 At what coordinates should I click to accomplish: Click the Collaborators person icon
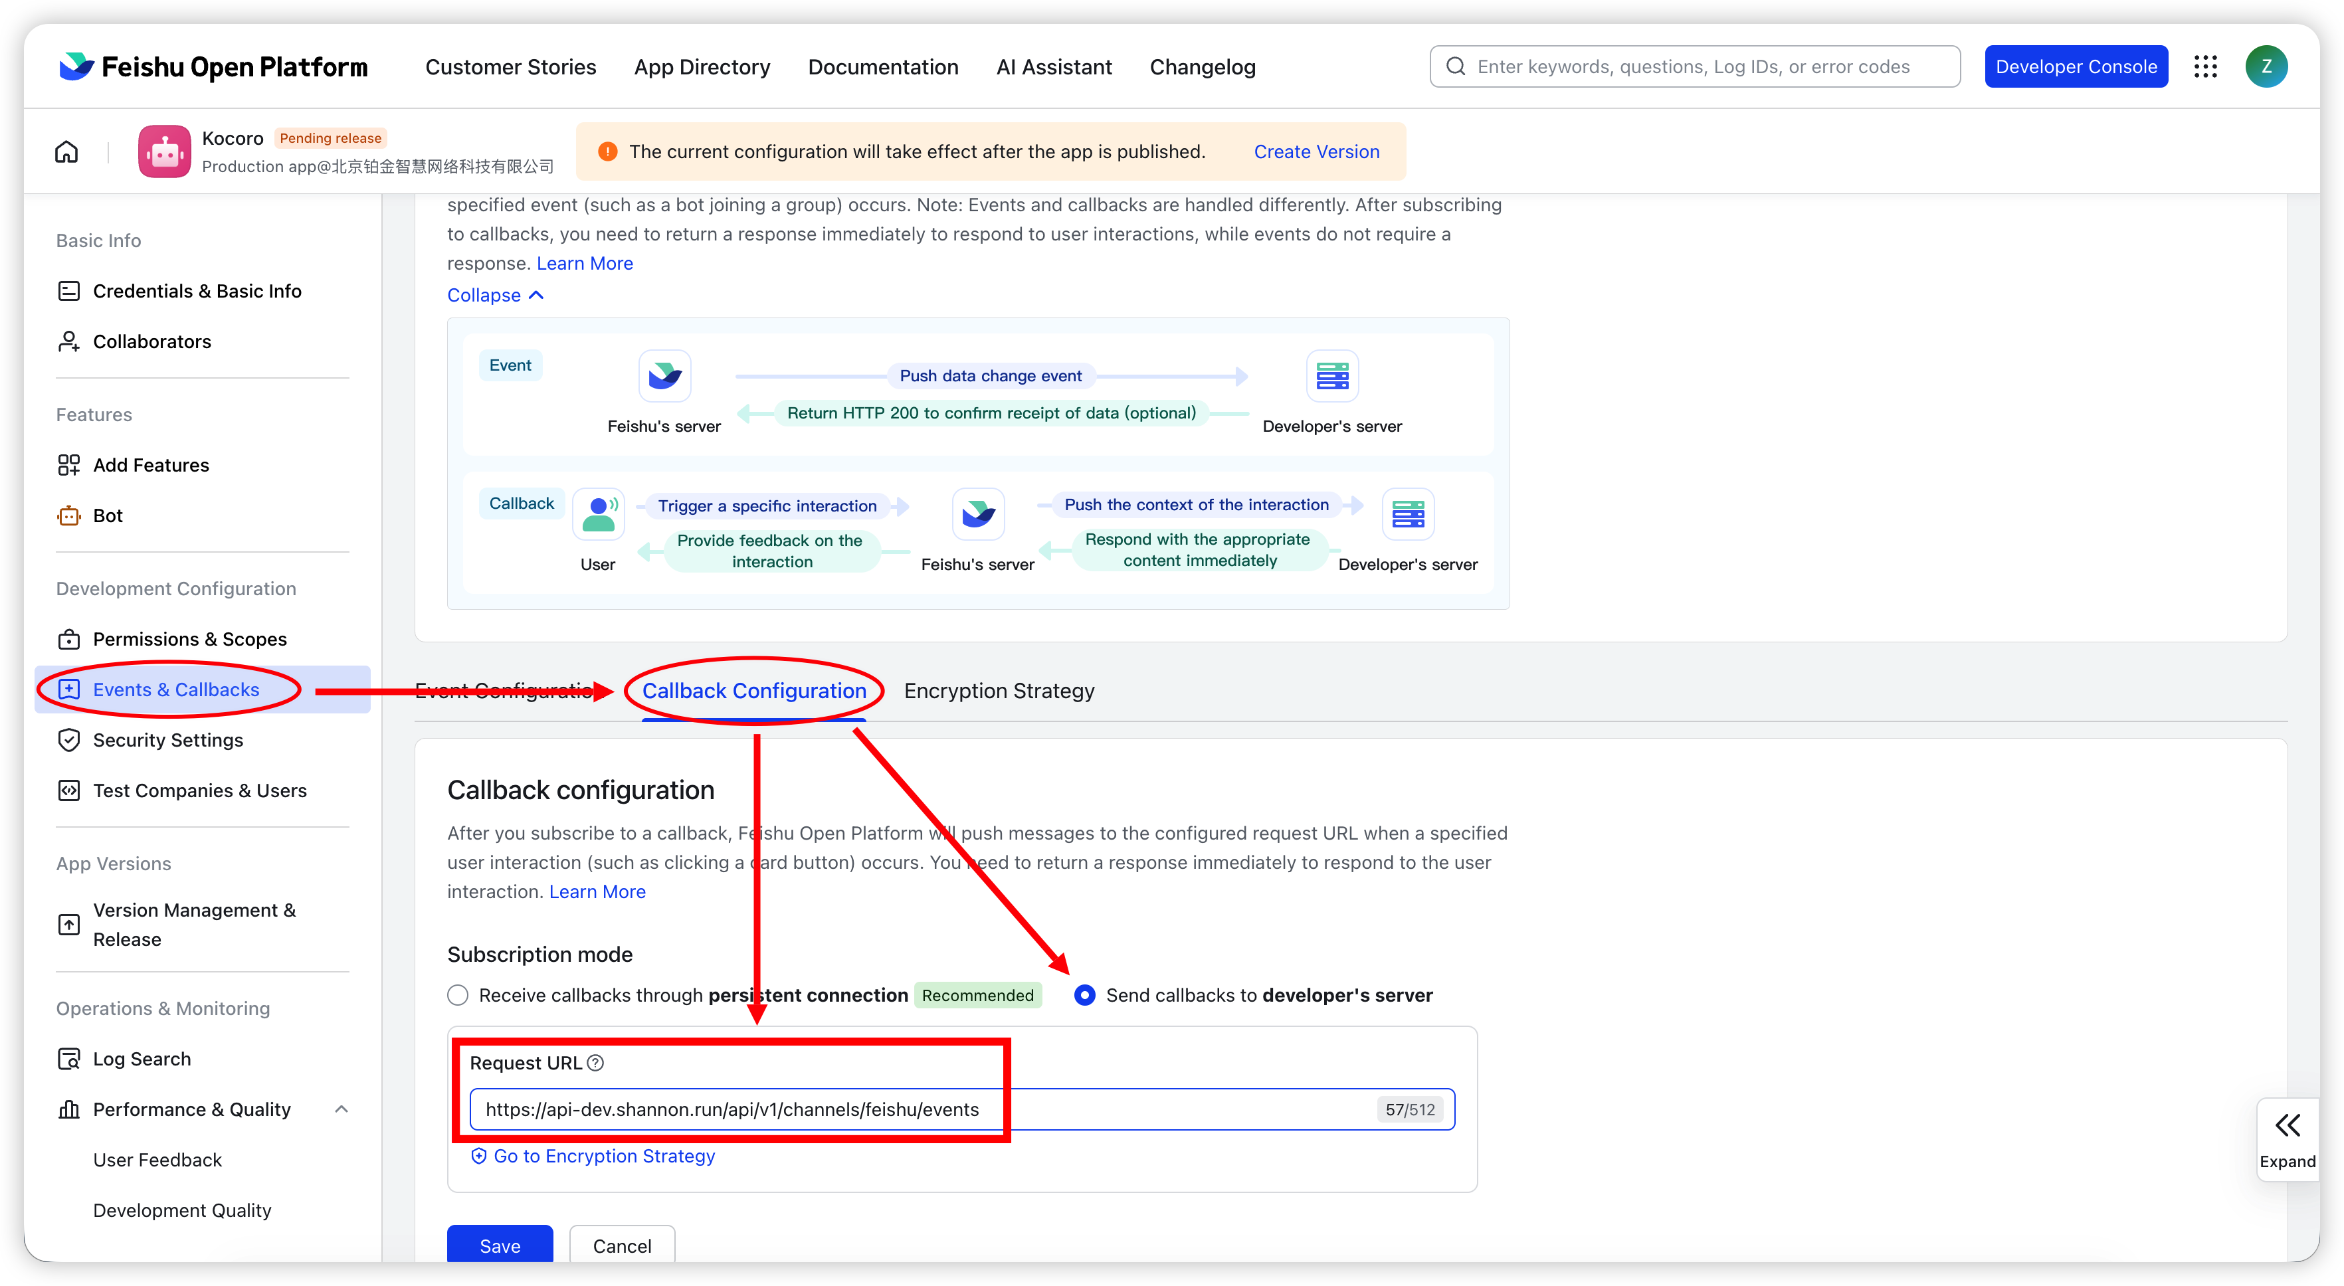69,341
